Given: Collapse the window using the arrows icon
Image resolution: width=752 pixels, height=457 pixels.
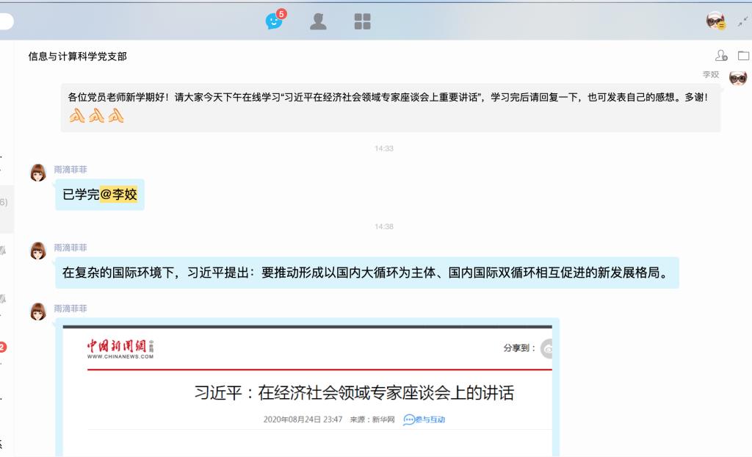Looking at the screenshot, I should click(742, 21).
